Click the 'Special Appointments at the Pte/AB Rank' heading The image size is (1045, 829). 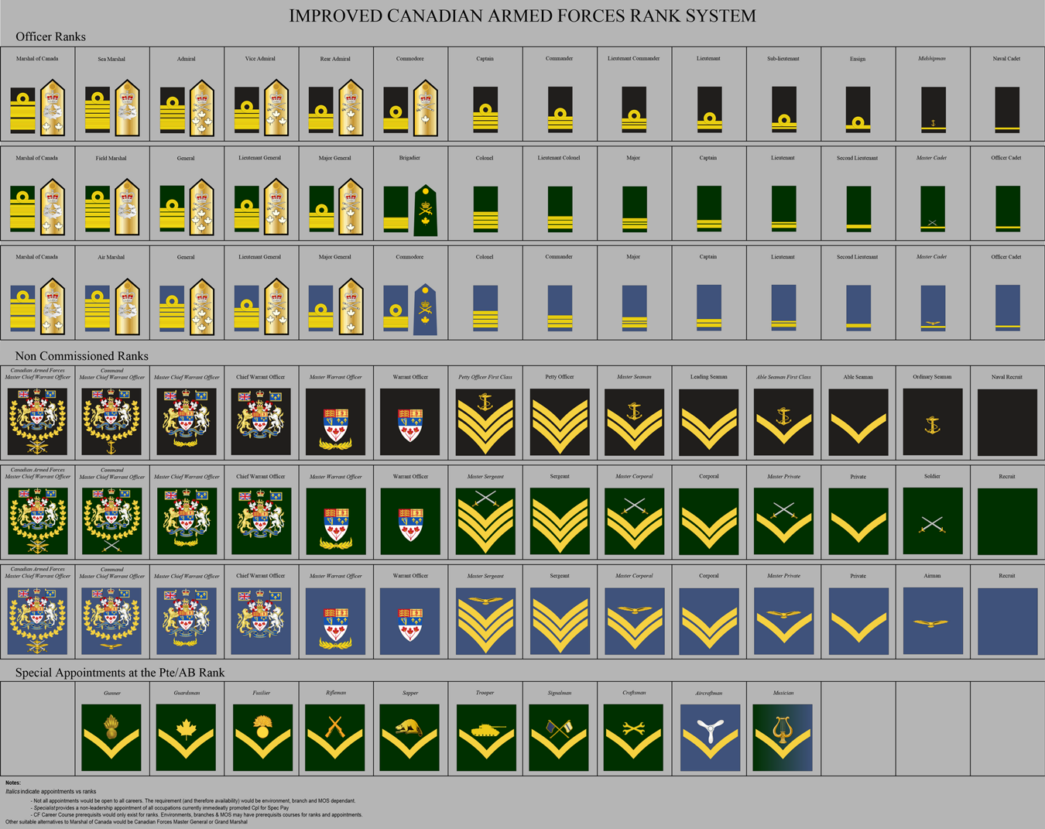pos(120,673)
